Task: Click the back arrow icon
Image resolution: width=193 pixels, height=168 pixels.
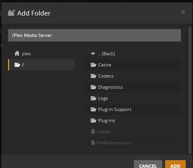Action: (93, 54)
